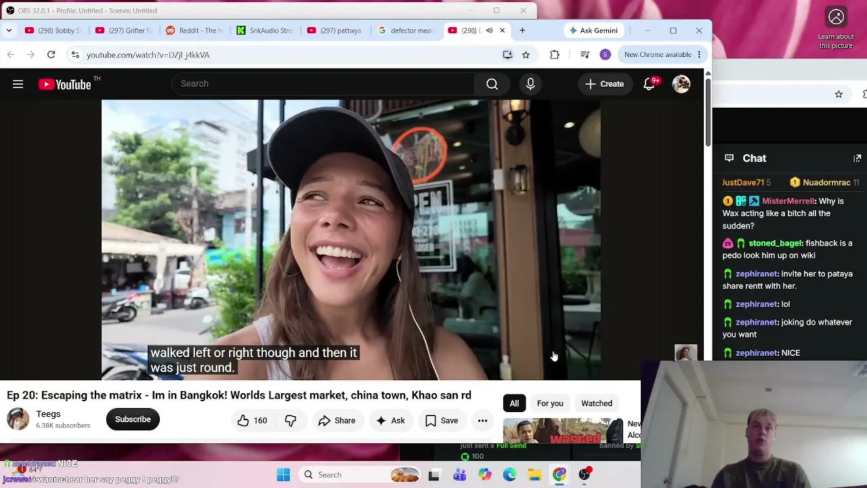This screenshot has width=867, height=488.
Task: Reload the page in Chrome
Action: click(x=51, y=55)
